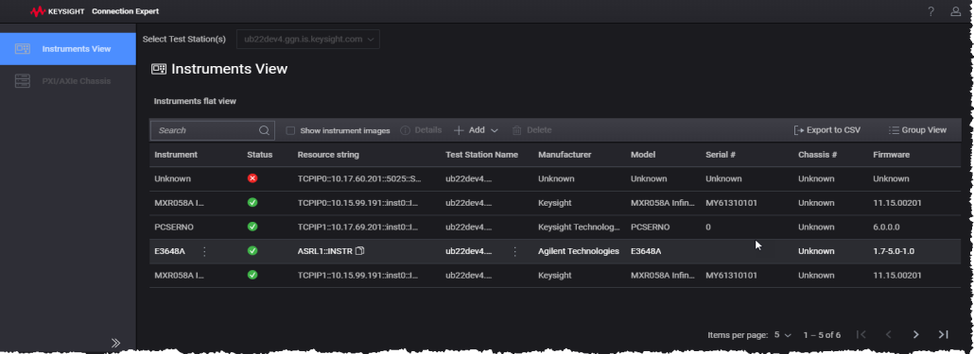
Task: Sort by the Firmware column header
Action: pos(891,155)
